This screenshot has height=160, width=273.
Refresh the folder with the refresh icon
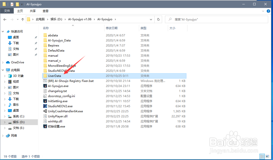(x=158, y=19)
